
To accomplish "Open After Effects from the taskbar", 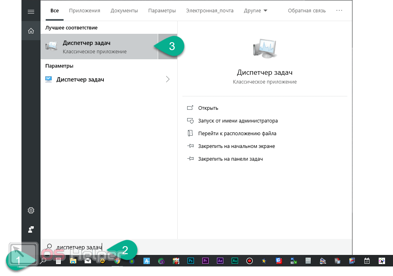I will click(220, 261).
